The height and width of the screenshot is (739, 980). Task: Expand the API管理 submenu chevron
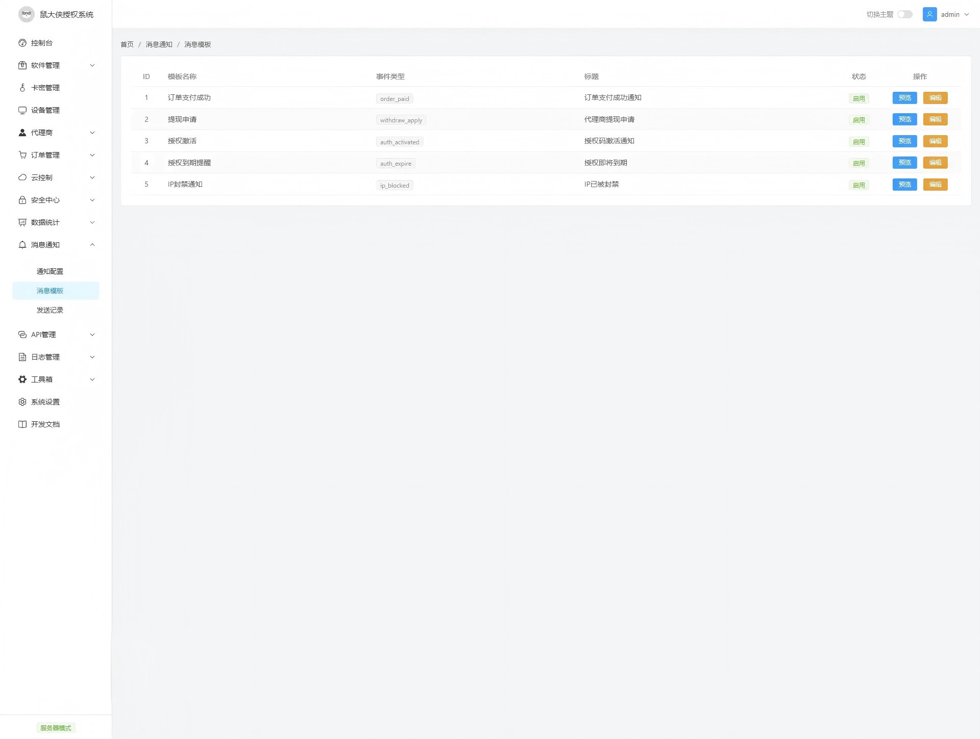tap(92, 335)
